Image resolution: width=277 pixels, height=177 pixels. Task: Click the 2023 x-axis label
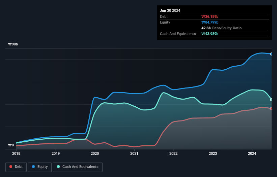pos(213,153)
